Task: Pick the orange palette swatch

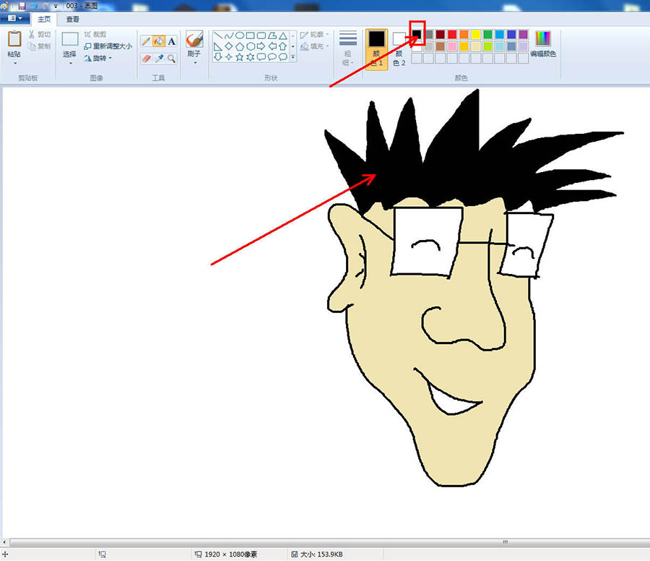Action: coord(464,34)
